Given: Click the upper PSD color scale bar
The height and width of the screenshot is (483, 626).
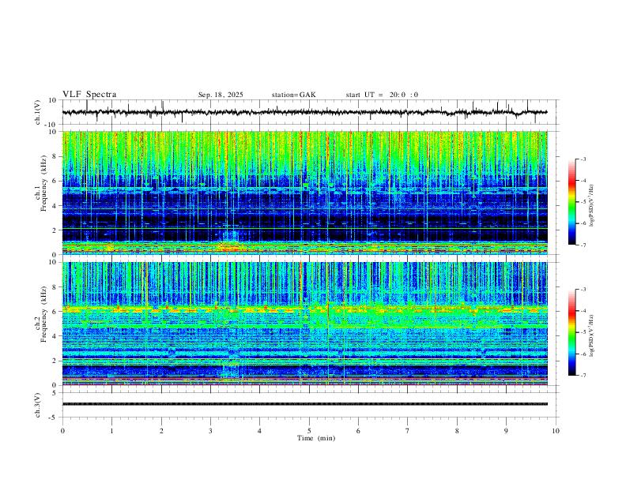Looking at the screenshot, I should pos(571,202).
